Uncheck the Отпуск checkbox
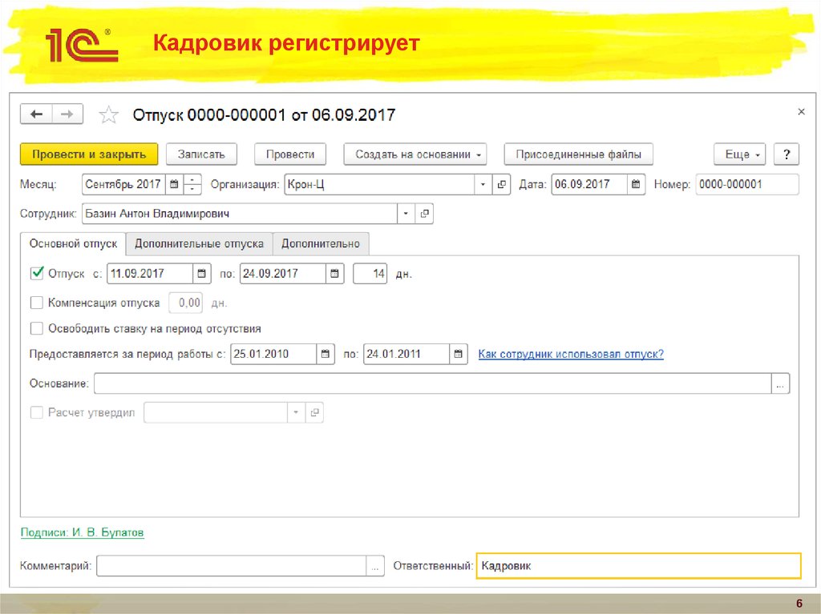 pyautogui.click(x=36, y=273)
